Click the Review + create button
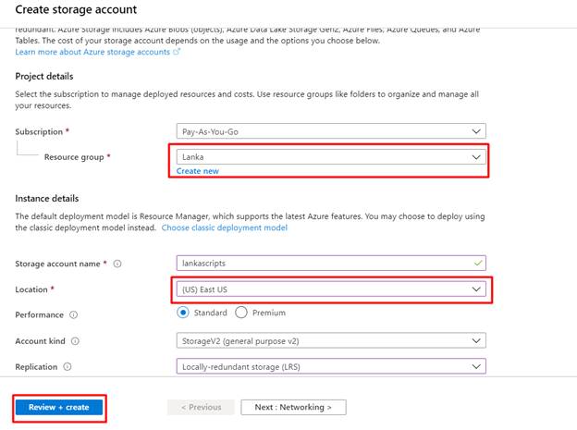 click(59, 407)
